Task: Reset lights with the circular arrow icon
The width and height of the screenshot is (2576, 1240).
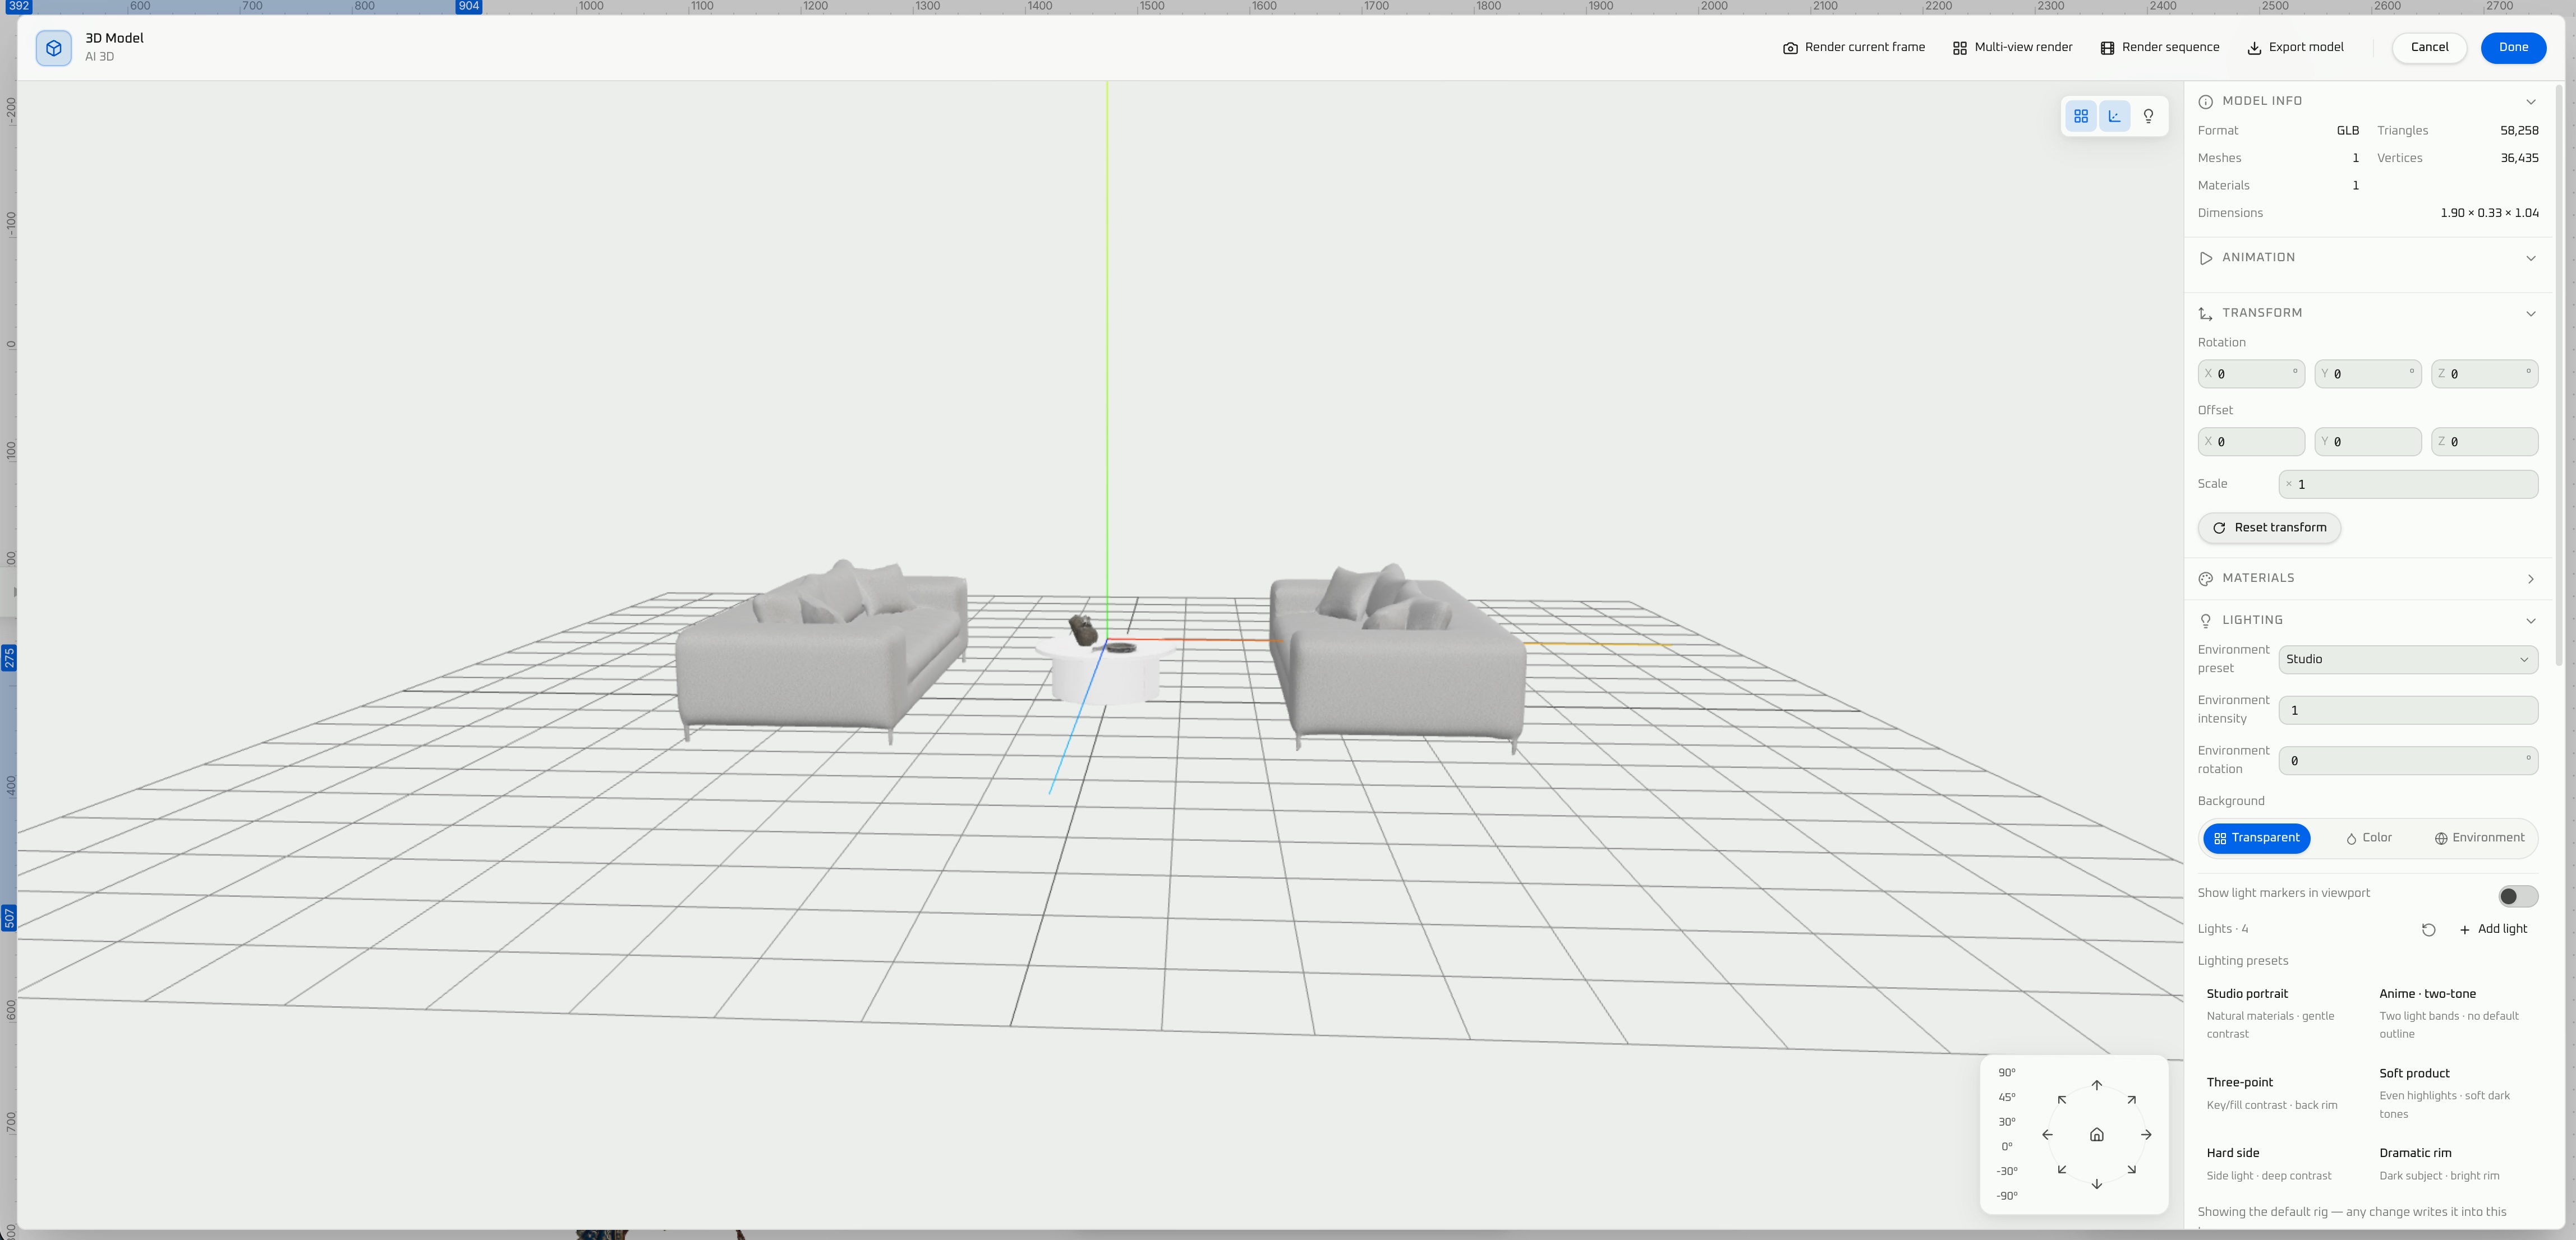Action: click(x=2429, y=930)
